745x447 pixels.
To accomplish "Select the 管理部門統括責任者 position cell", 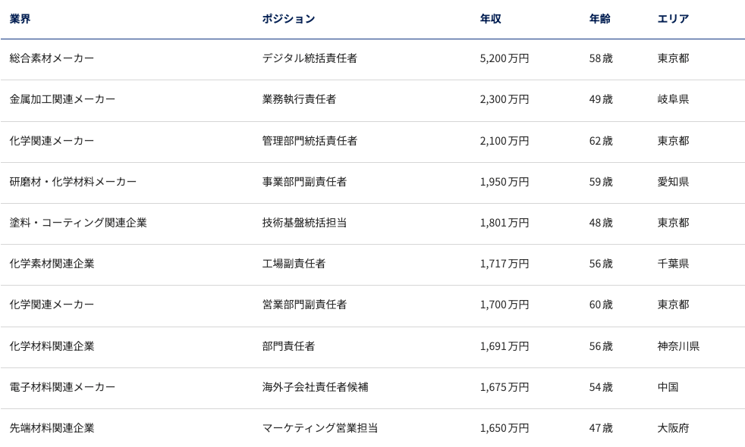I will pos(310,141).
